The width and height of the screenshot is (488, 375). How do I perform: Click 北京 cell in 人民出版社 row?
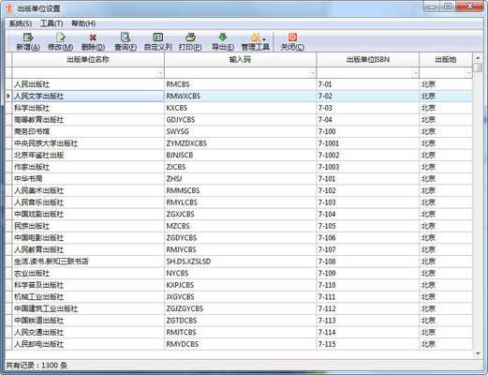[x=446, y=84]
